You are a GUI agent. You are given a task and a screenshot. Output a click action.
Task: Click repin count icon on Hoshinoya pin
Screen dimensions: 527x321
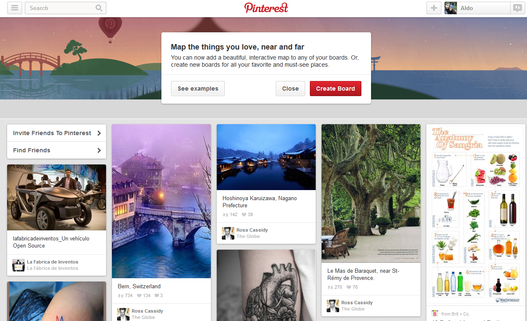[x=226, y=215]
